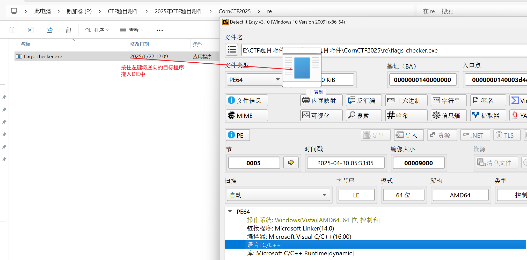Image resolution: width=527 pixels, height=260 pixels.
Task: Navigate to CTF题目附件 in breadcrumb
Action: tap(123, 11)
